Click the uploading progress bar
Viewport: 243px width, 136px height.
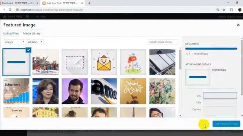coord(211,49)
